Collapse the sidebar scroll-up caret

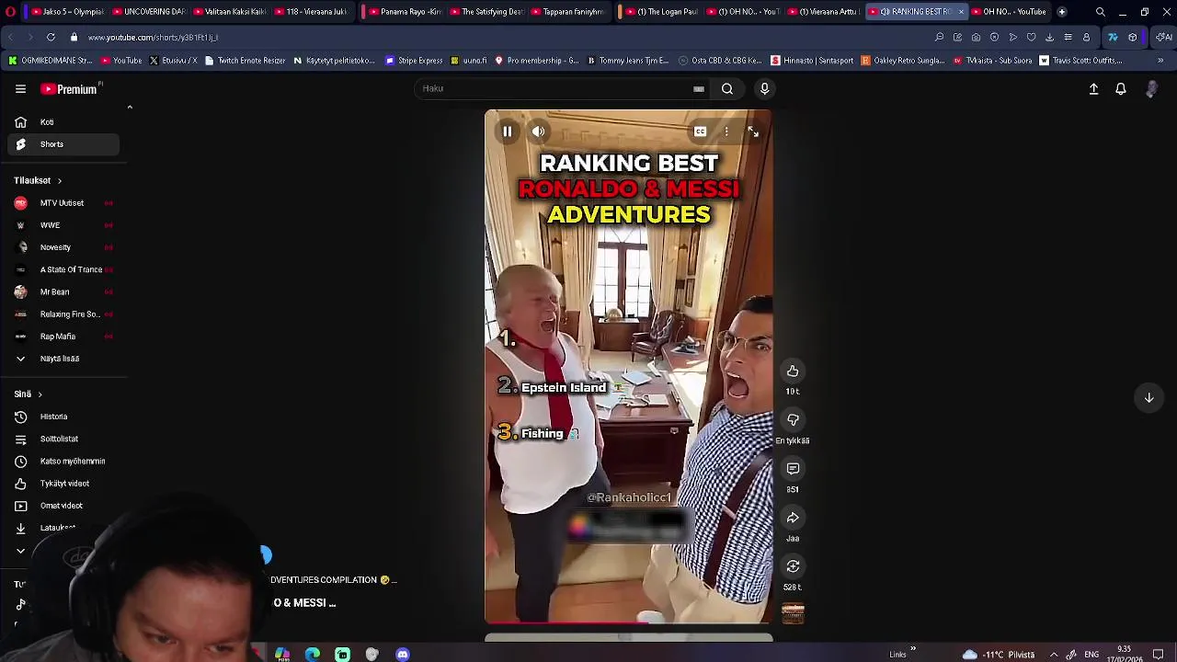pos(130,108)
